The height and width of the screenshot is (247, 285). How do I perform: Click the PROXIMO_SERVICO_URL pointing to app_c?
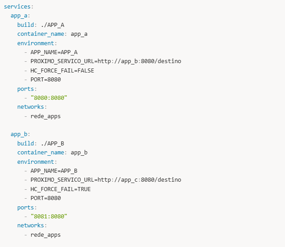(x=106, y=179)
